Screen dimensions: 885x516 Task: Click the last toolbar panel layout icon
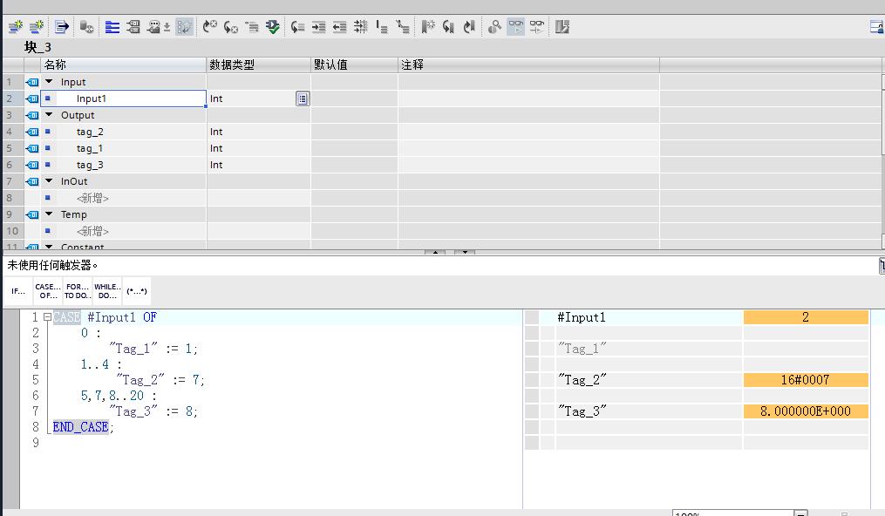coord(562,26)
